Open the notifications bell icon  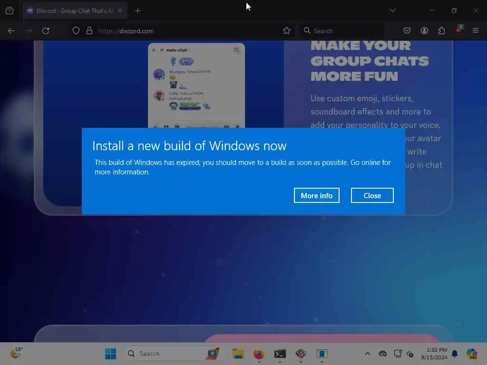[455, 354]
